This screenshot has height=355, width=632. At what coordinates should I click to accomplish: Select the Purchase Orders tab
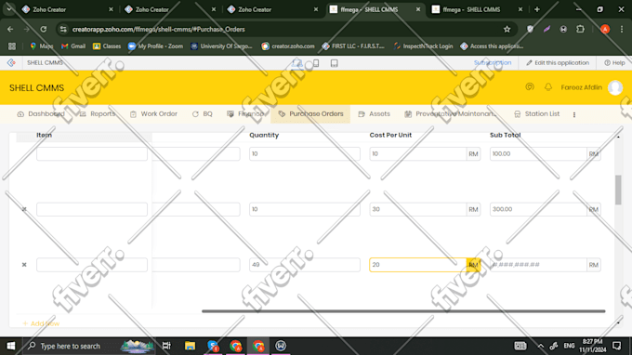[x=310, y=114]
